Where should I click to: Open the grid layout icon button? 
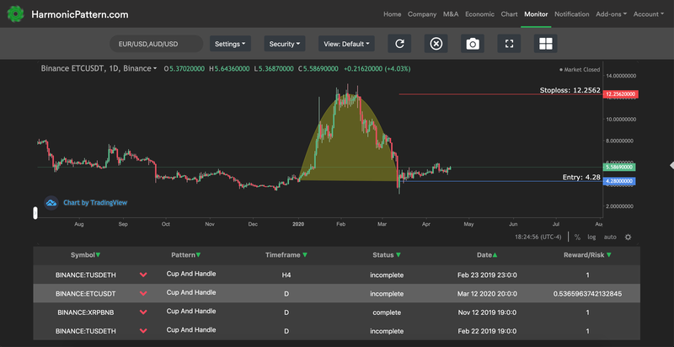tap(546, 44)
